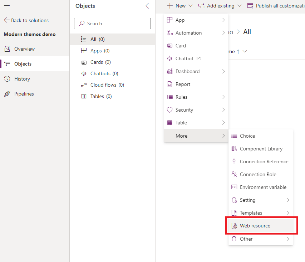This screenshot has height=262, width=305.
Task: Go back to solutions
Action: (26, 20)
